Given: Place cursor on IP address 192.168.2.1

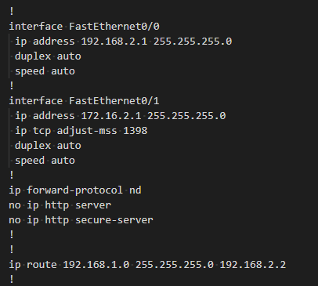Looking at the screenshot, I should click(114, 42).
